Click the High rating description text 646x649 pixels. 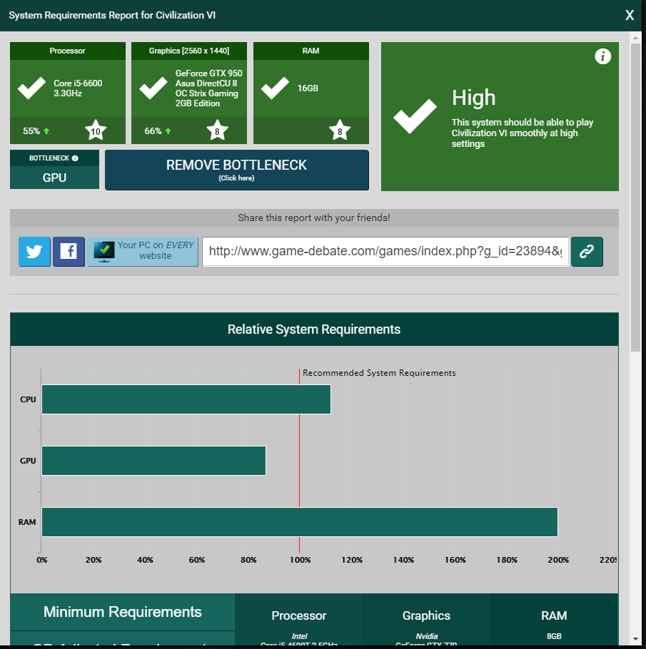[522, 133]
